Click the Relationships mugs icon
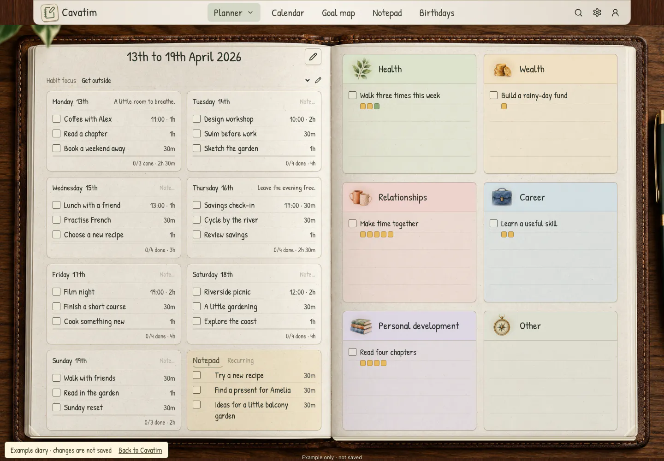664x461 pixels. 360,197
